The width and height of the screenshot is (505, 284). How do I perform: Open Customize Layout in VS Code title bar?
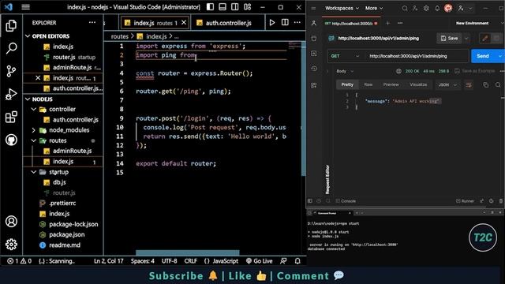coord(247,7)
